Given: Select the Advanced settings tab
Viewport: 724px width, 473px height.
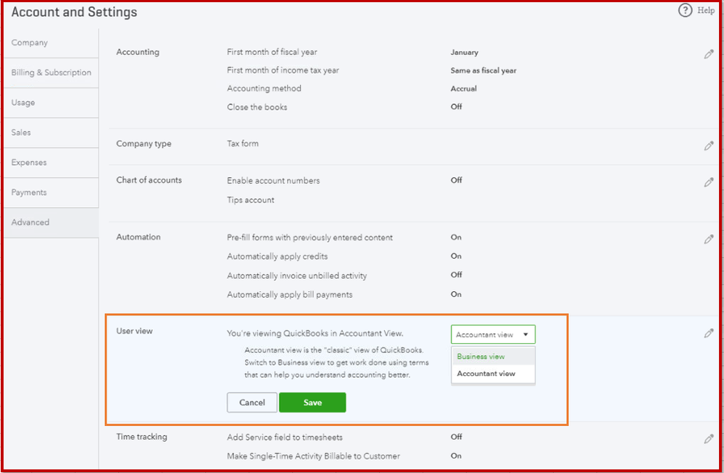Looking at the screenshot, I should point(30,222).
